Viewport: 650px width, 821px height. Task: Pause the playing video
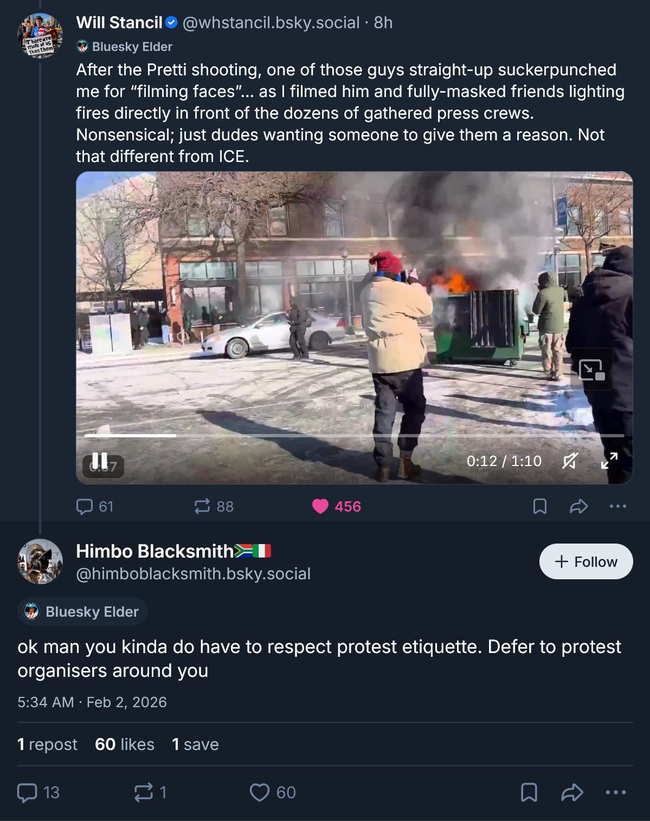point(100,461)
